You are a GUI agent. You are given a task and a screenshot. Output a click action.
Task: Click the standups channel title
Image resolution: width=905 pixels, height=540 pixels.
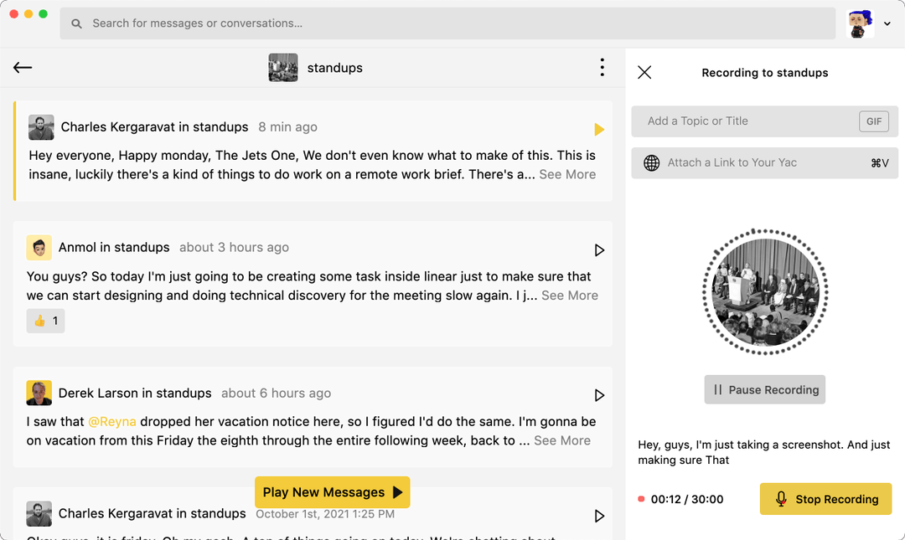coord(334,68)
